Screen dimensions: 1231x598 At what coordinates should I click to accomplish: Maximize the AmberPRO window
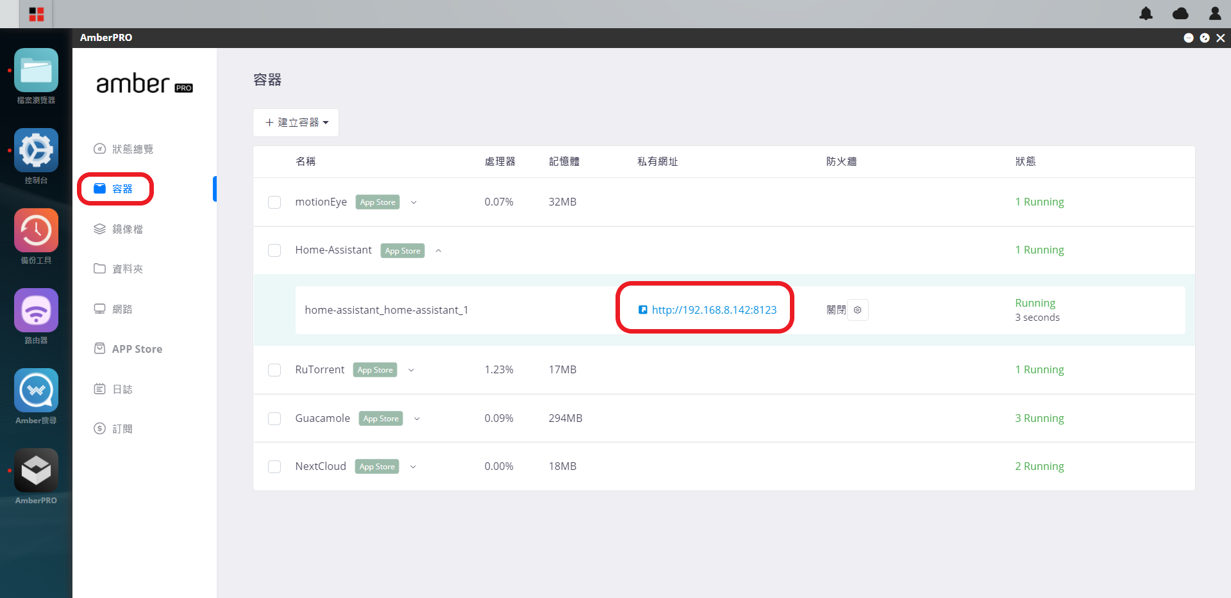1205,38
